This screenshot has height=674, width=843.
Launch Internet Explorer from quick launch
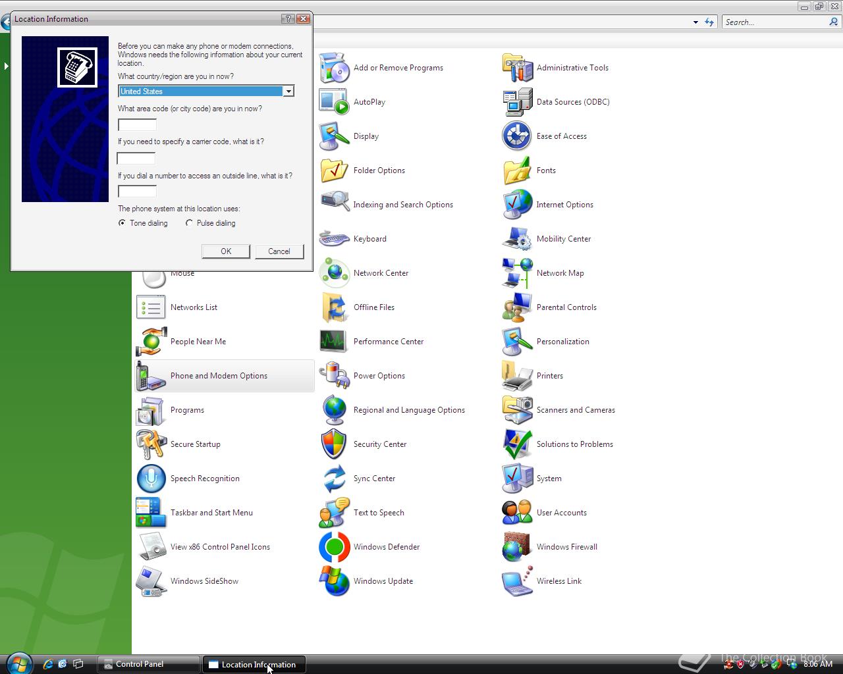point(47,664)
